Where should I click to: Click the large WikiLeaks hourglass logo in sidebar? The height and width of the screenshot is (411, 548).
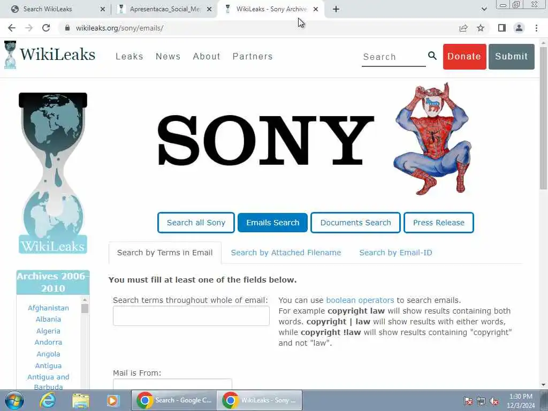coord(53,173)
